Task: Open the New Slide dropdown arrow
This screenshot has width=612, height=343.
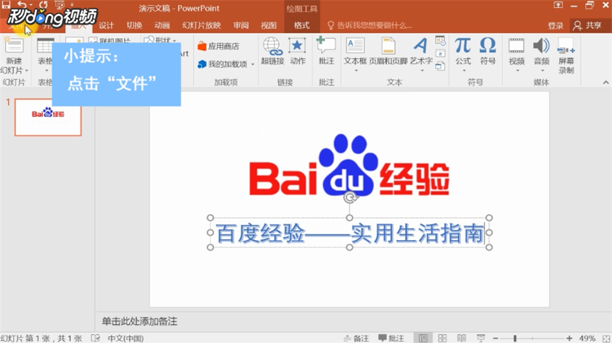Action: tap(27, 71)
